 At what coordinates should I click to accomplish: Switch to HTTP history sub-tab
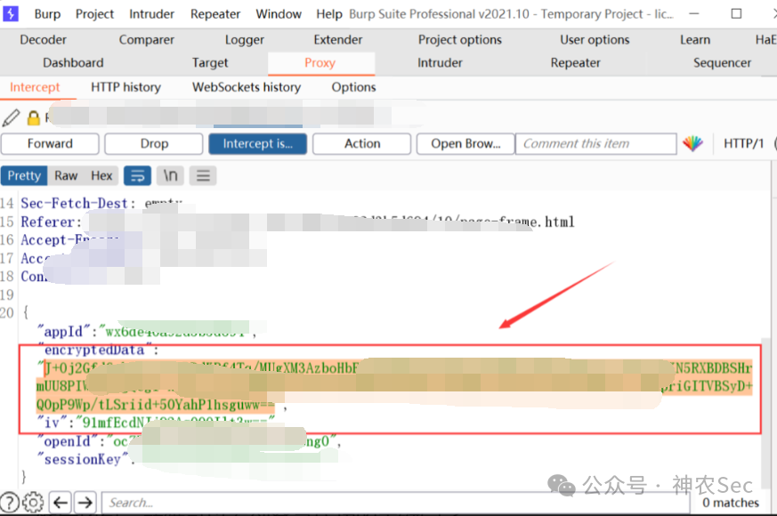pos(125,88)
